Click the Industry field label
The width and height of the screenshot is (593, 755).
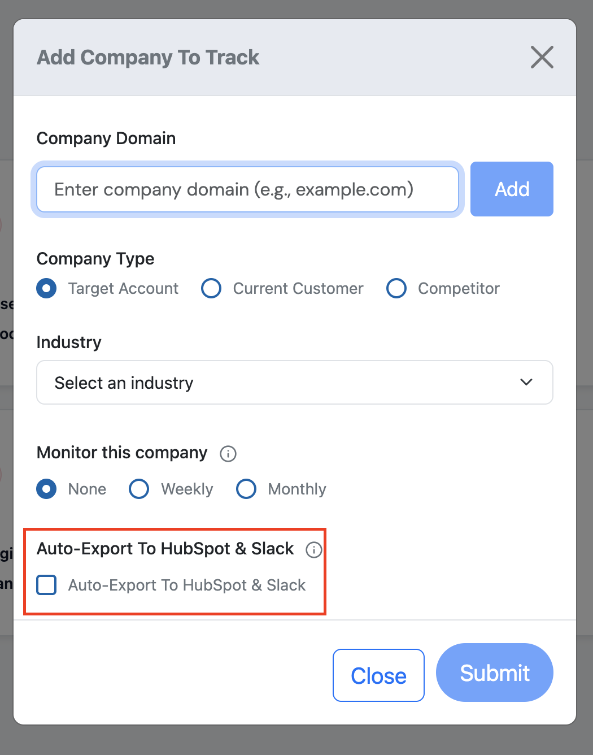(x=69, y=342)
